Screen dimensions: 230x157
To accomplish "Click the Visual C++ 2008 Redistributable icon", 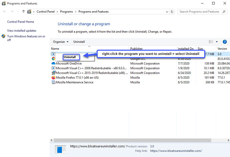I will click(x=53, y=68).
